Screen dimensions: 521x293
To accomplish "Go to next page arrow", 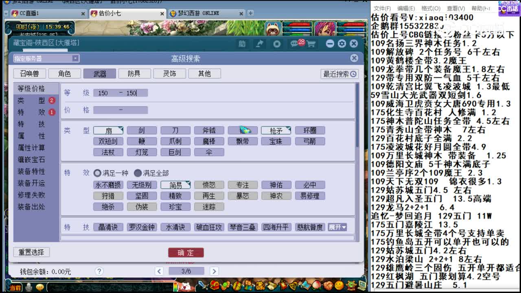I will [214, 271].
